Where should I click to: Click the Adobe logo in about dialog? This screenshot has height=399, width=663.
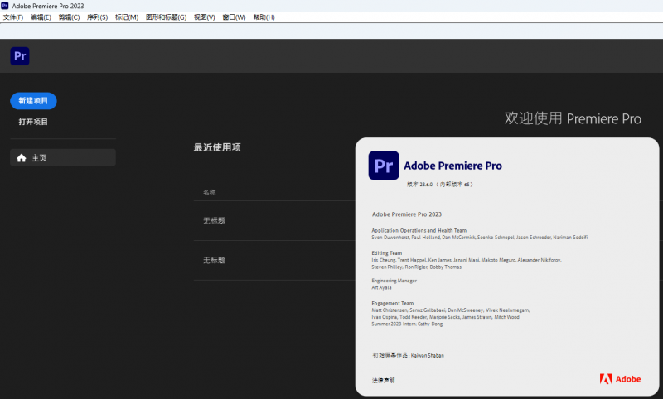pos(620,379)
